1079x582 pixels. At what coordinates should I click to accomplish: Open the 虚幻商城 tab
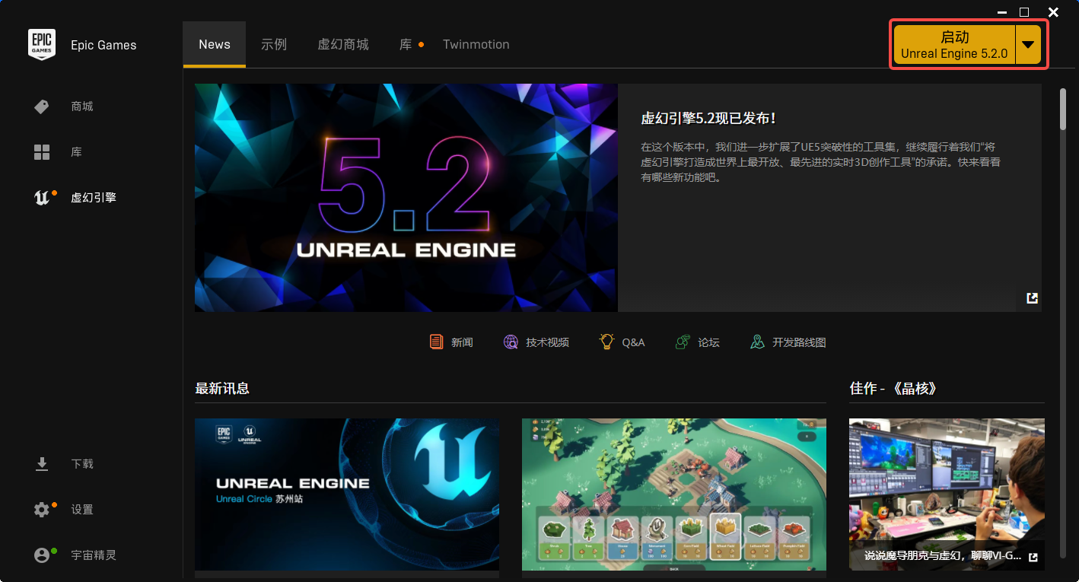[x=343, y=44]
